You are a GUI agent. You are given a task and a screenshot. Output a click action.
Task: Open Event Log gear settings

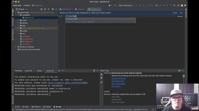point(179,71)
